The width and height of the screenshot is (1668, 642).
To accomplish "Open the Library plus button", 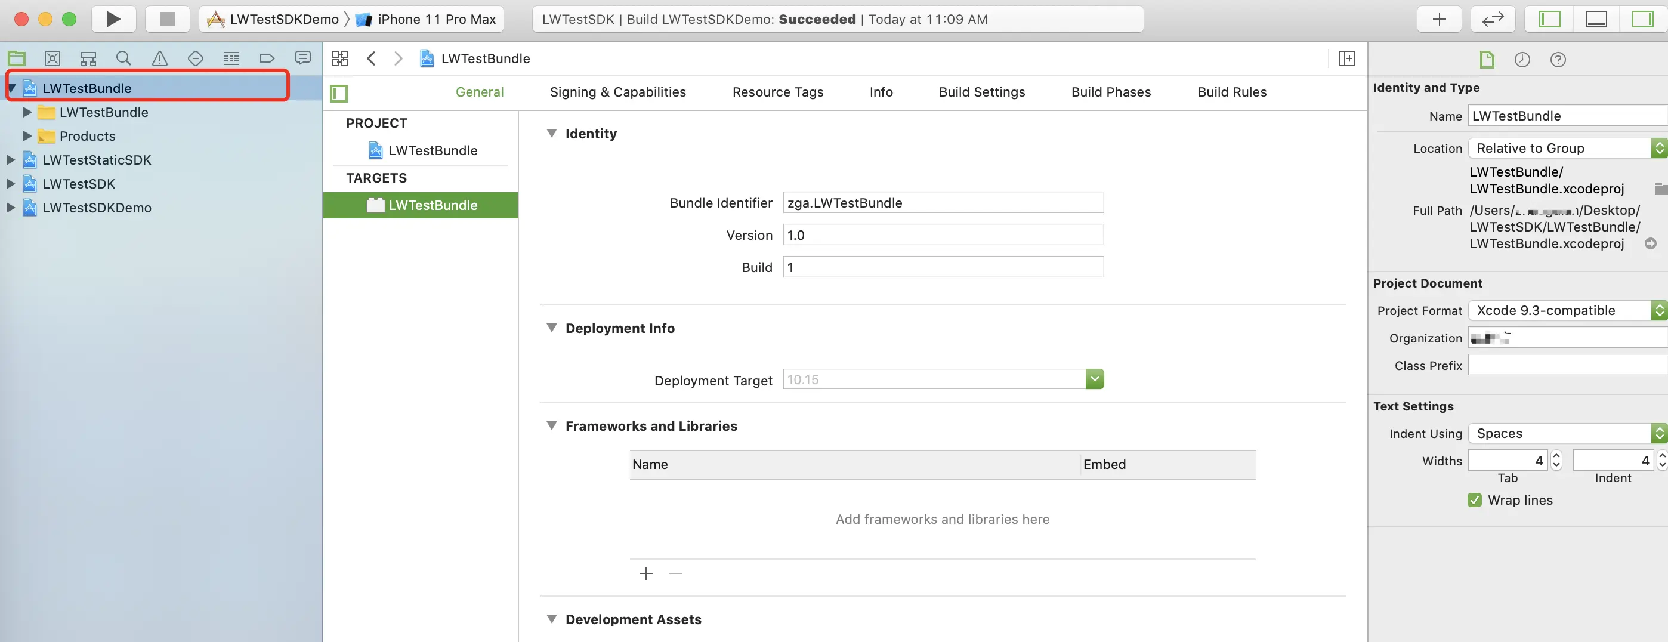I will pyautogui.click(x=1439, y=18).
